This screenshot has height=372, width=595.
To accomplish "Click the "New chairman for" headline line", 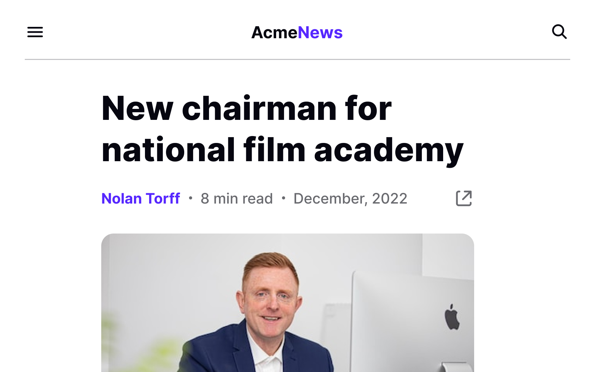I will pyautogui.click(x=247, y=108).
